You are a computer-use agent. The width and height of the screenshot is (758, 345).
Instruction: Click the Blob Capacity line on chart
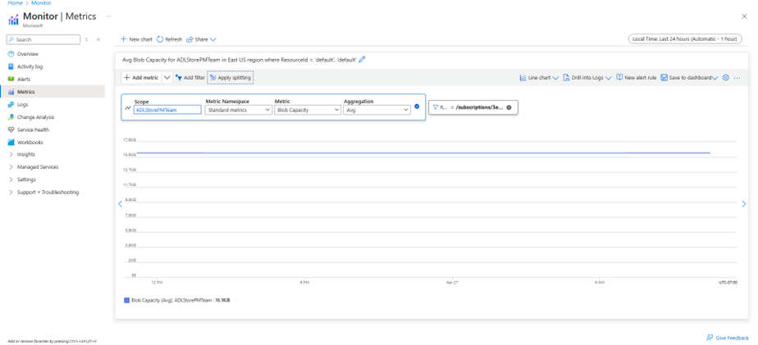(x=423, y=152)
